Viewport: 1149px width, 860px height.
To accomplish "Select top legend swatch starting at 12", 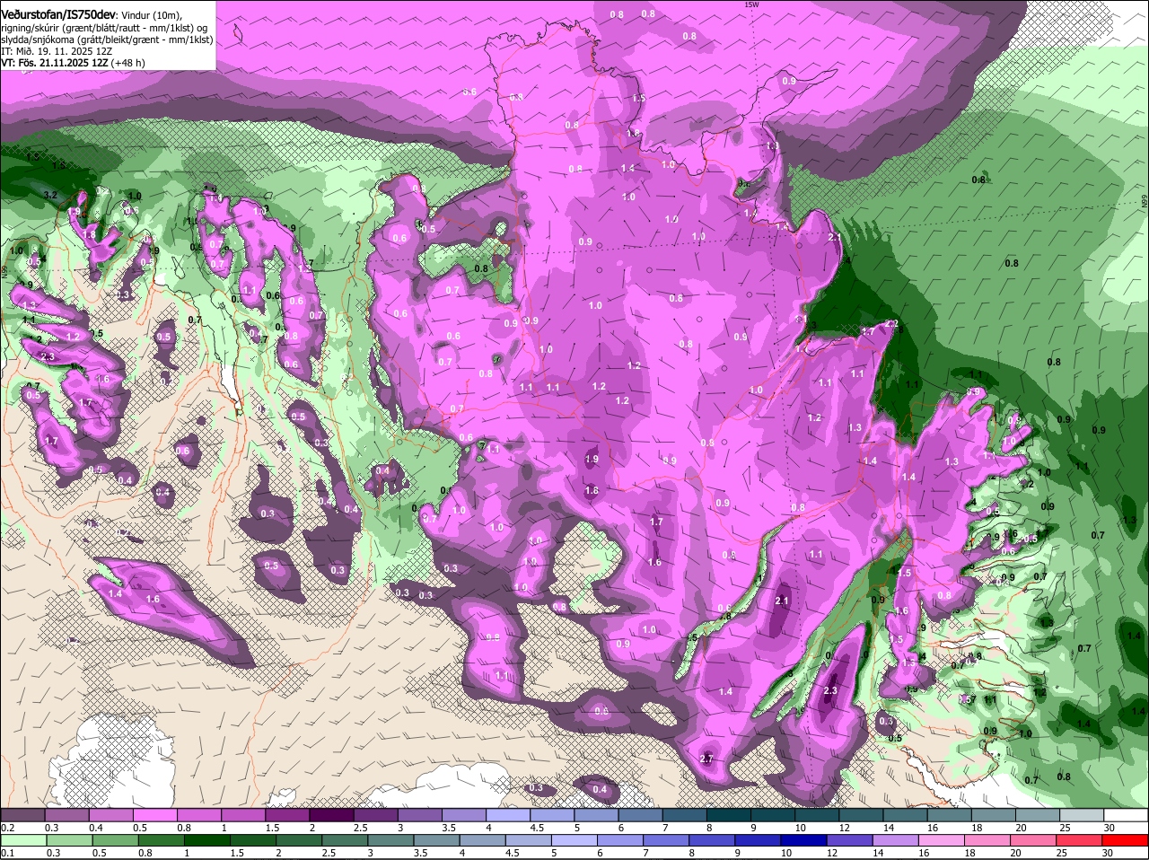I will click(x=861, y=815).
